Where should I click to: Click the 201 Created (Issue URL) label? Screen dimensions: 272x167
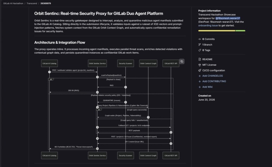[x=134, y=142]
